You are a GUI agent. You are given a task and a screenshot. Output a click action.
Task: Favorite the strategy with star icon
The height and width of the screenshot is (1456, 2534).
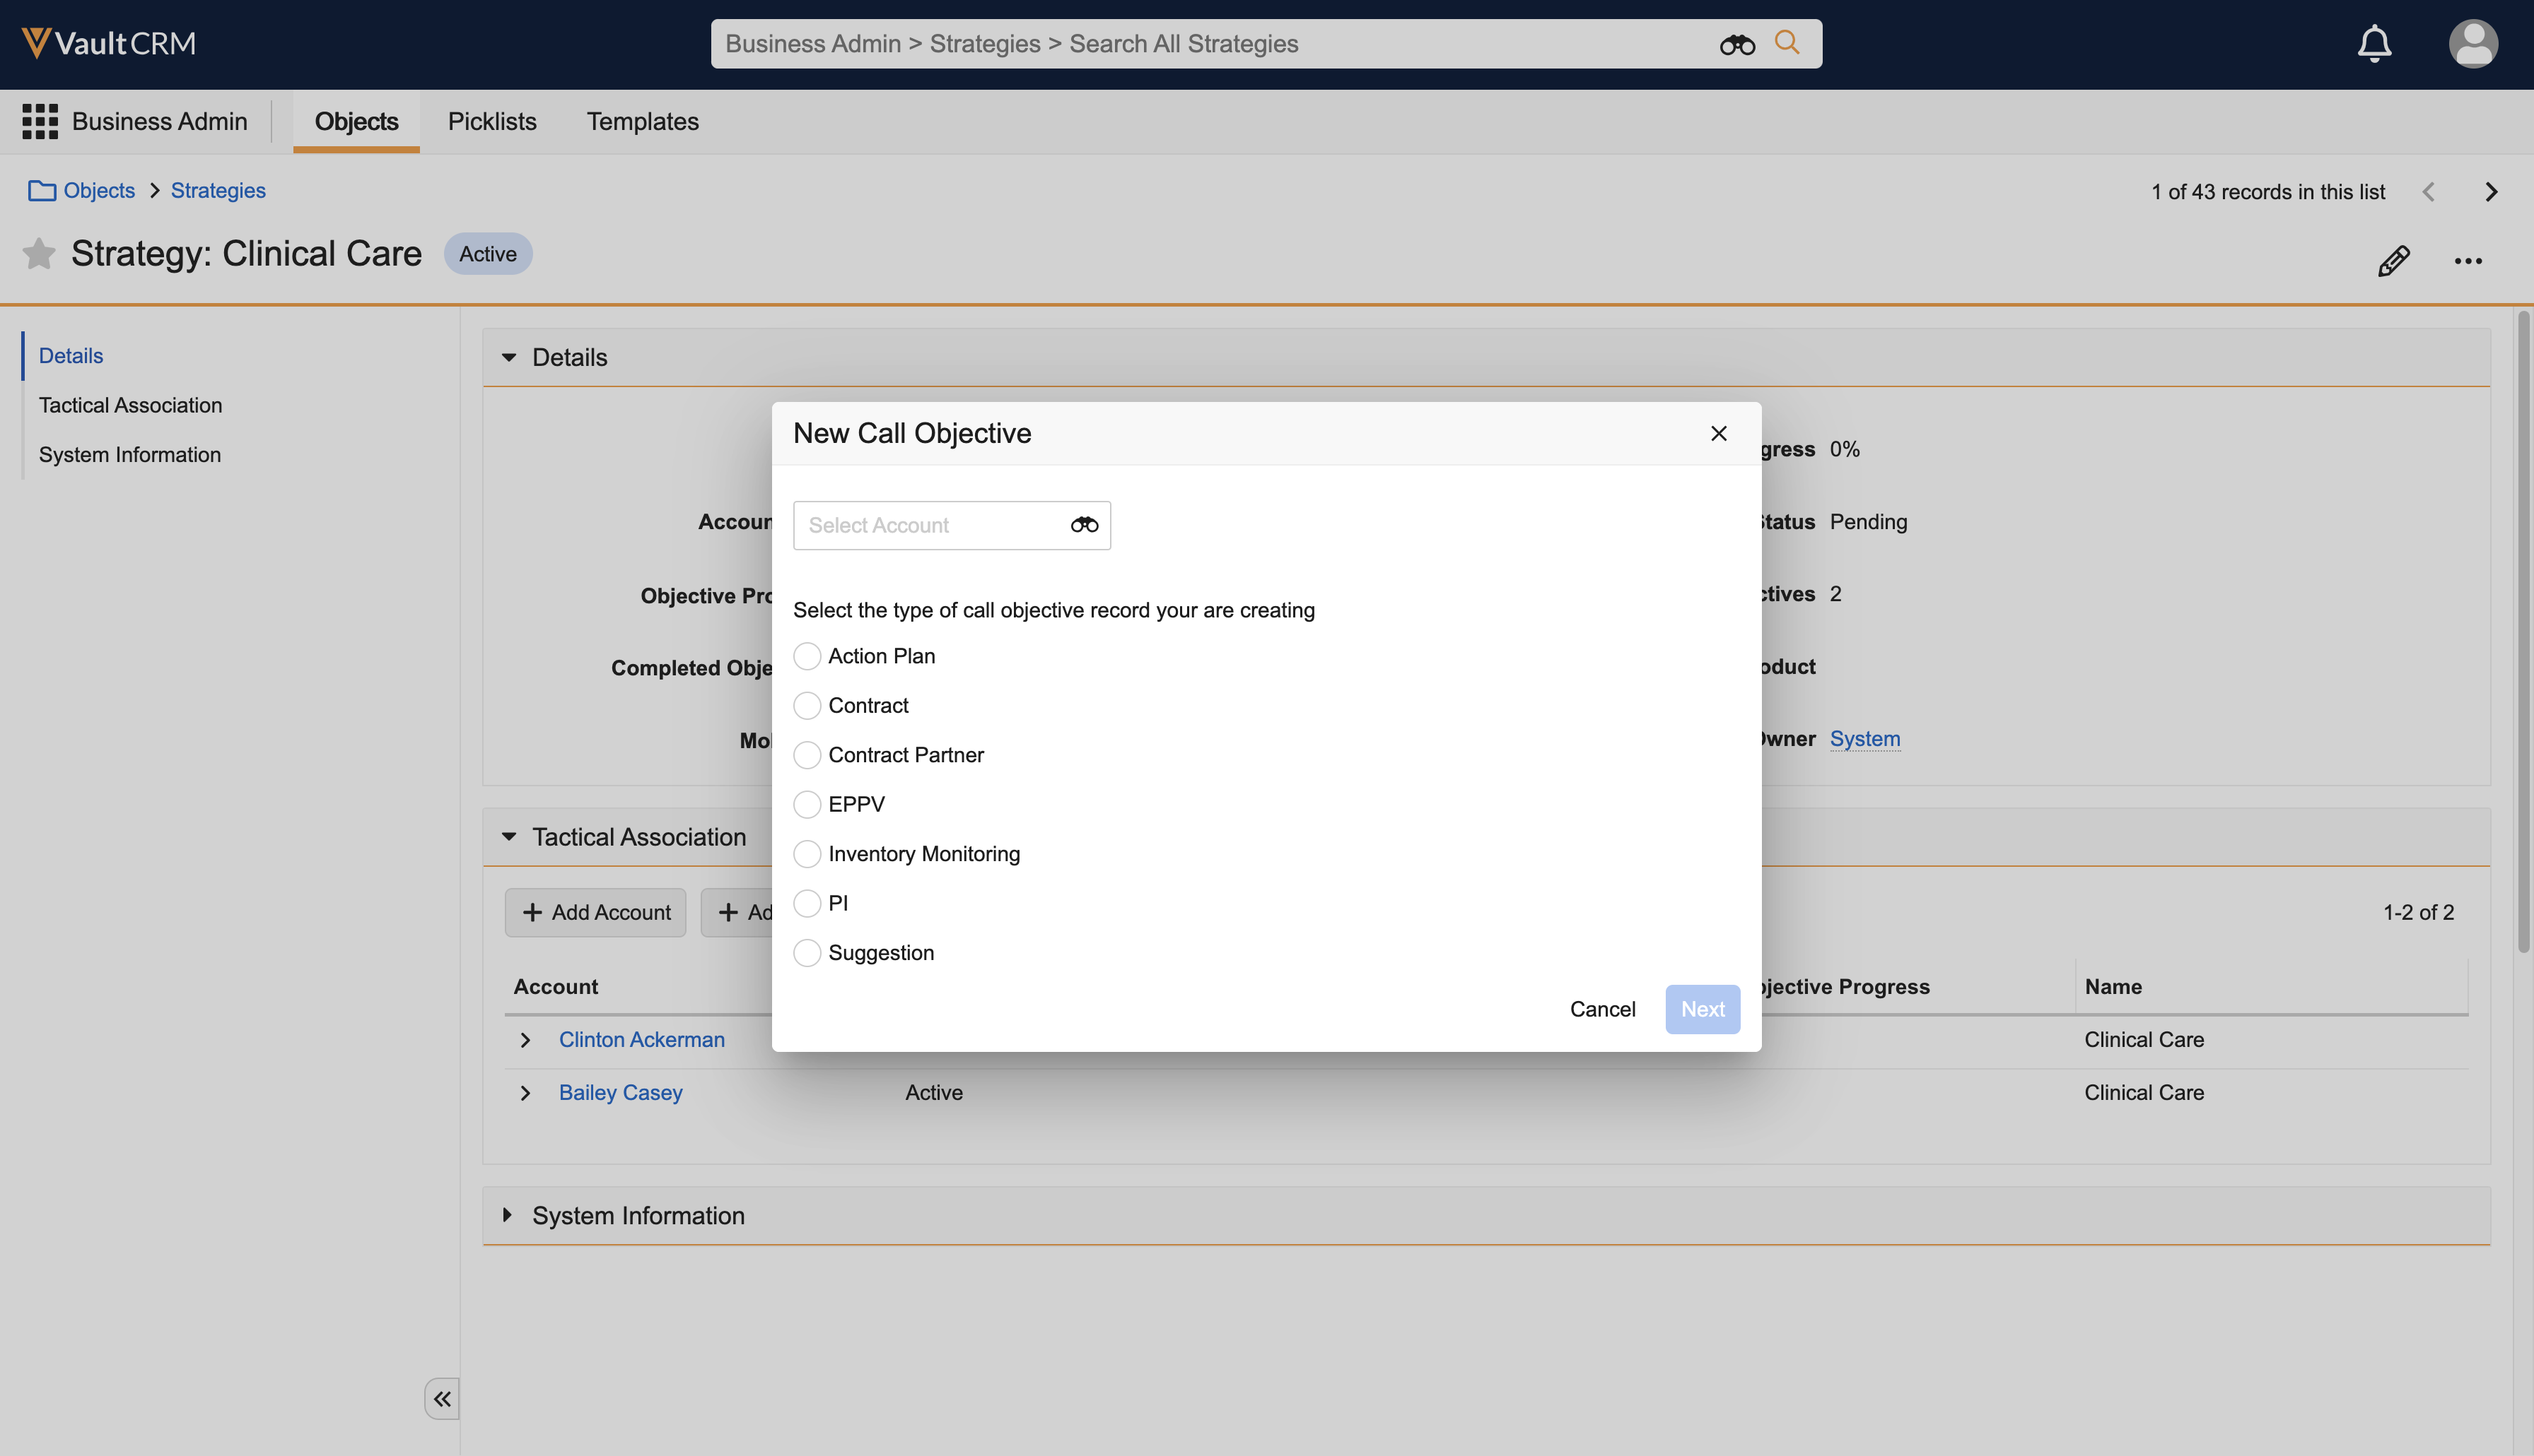(x=39, y=254)
